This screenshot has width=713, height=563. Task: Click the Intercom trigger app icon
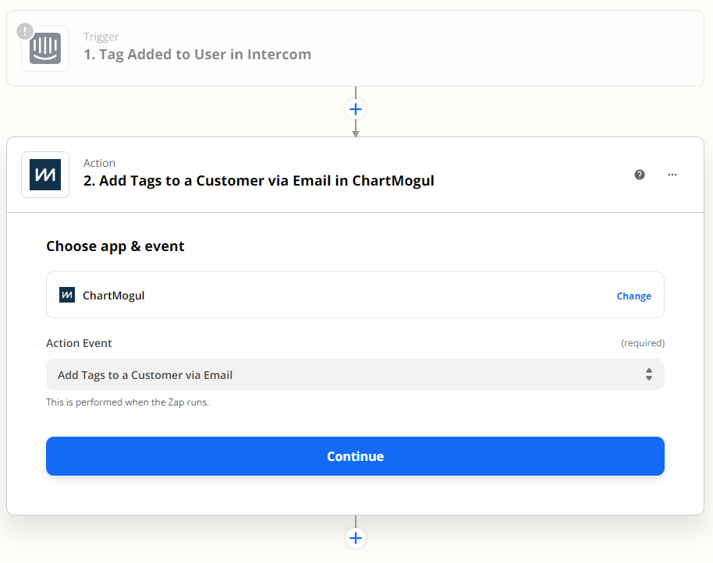point(45,48)
